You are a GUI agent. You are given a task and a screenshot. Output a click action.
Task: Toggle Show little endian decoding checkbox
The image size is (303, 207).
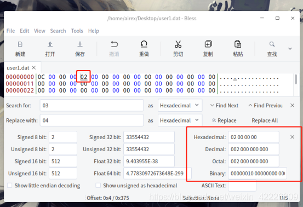[x=9, y=186]
